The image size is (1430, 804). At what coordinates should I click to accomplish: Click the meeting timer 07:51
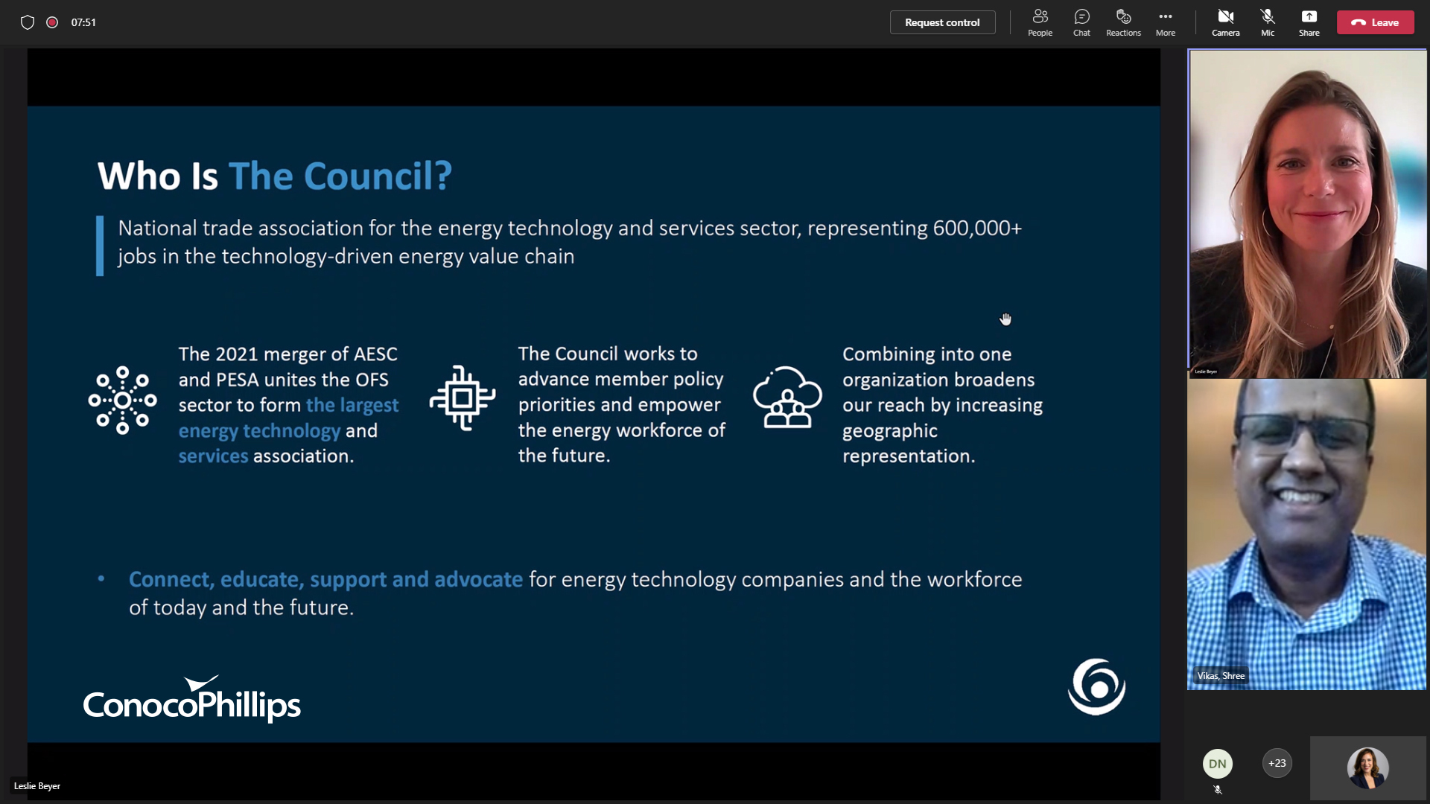pos(83,22)
